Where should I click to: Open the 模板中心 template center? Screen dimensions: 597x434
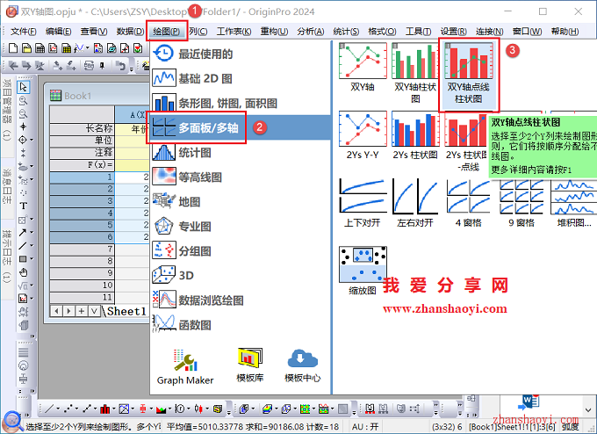coord(303,365)
